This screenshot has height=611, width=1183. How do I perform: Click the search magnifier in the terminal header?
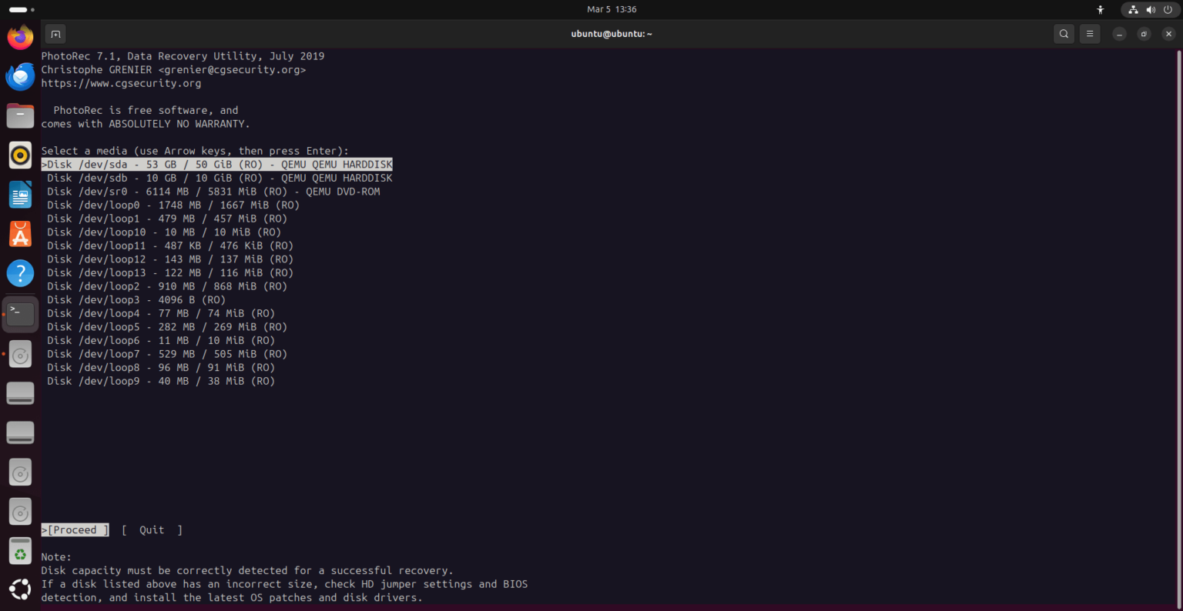pyautogui.click(x=1064, y=34)
